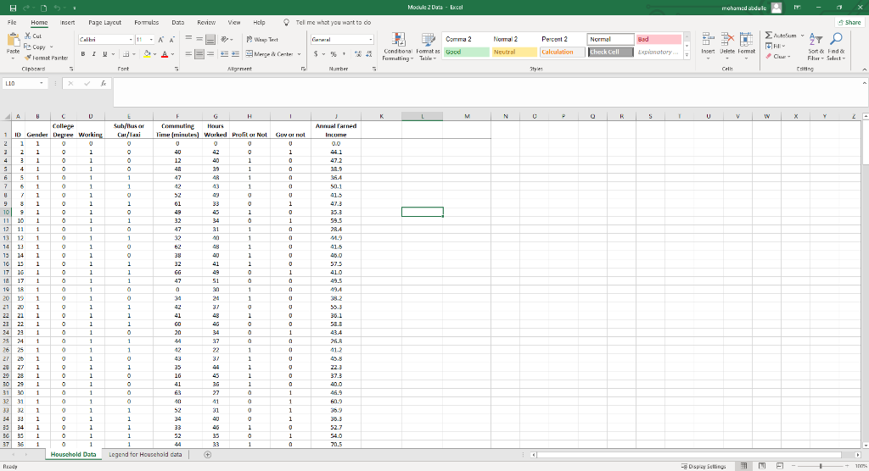Decrease the font size
The image size is (869, 471).
(171, 40)
